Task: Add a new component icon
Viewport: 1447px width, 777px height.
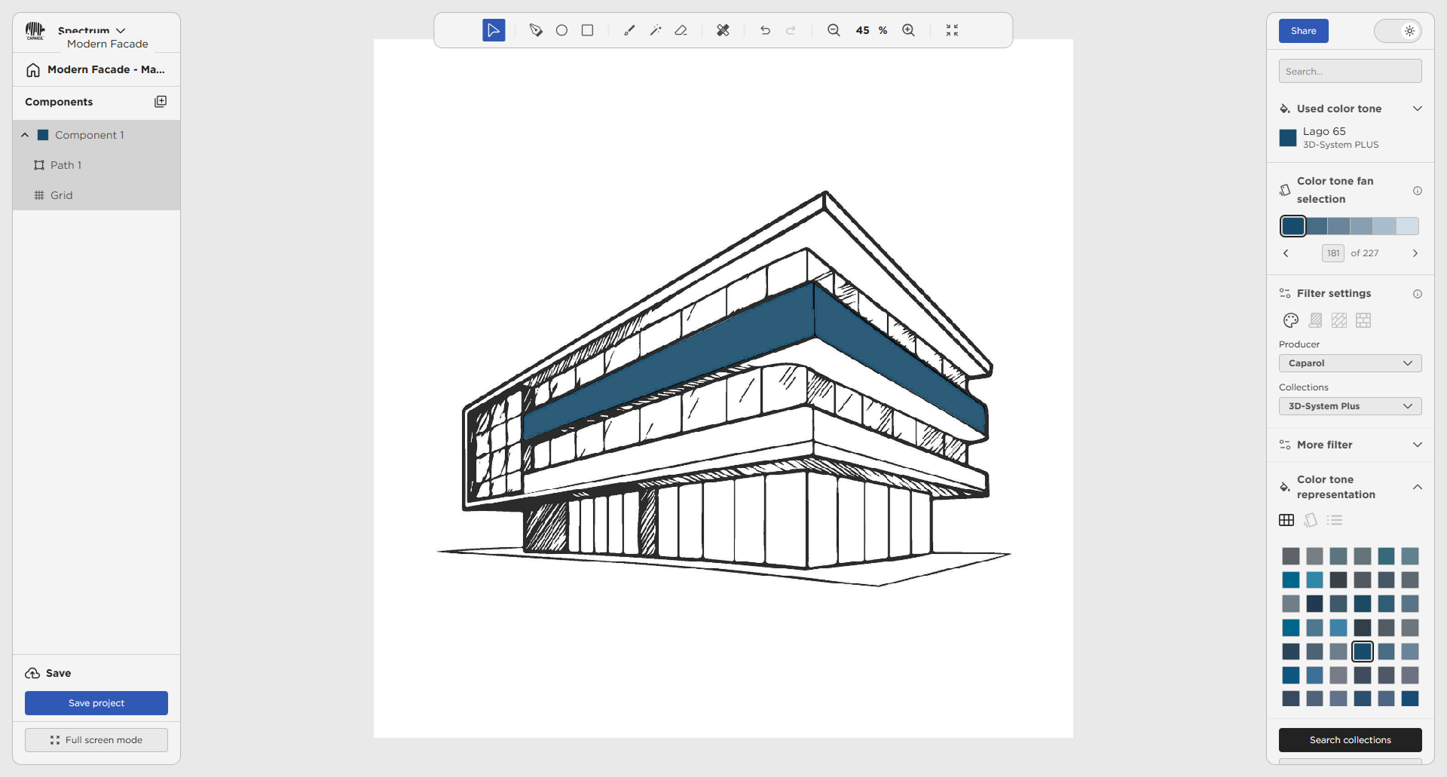Action: 160,102
